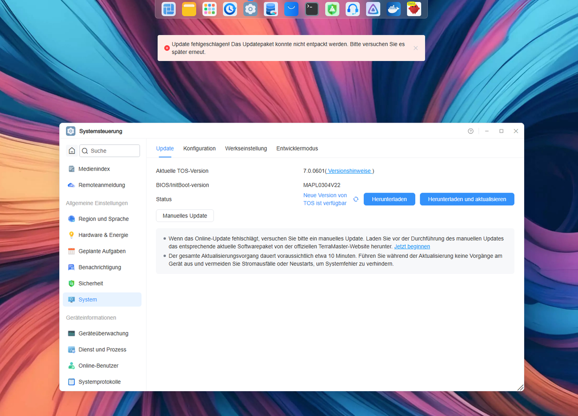
Task: Open the Versionshinweise link
Action: pos(349,171)
